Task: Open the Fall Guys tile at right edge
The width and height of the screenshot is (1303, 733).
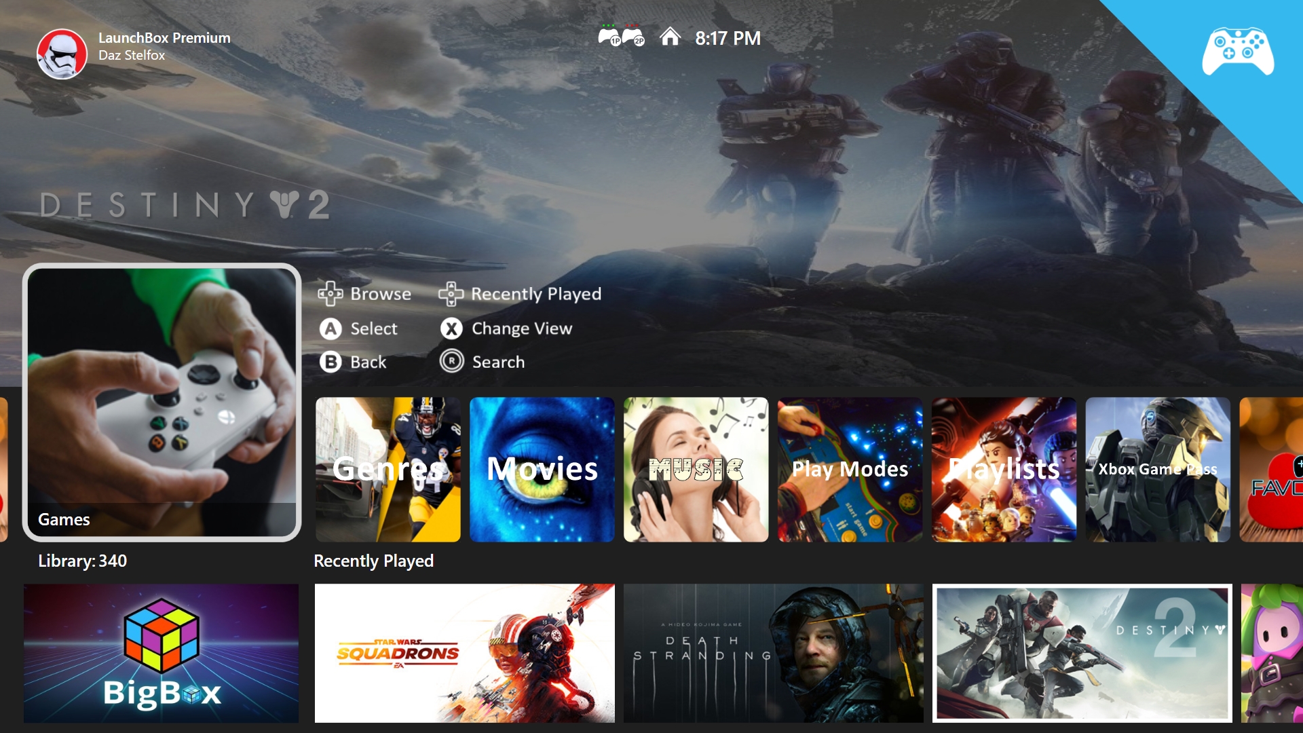Action: (x=1272, y=653)
